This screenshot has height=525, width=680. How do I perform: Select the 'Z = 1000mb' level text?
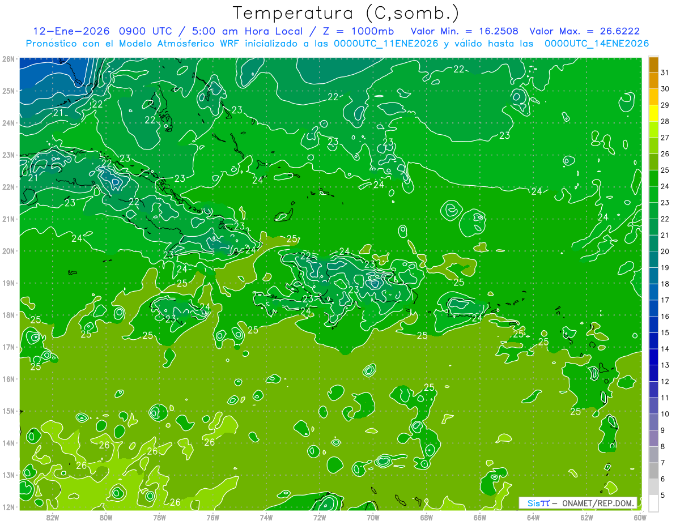coord(360,31)
